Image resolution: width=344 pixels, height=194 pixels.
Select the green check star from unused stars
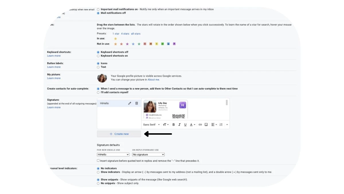163,44
